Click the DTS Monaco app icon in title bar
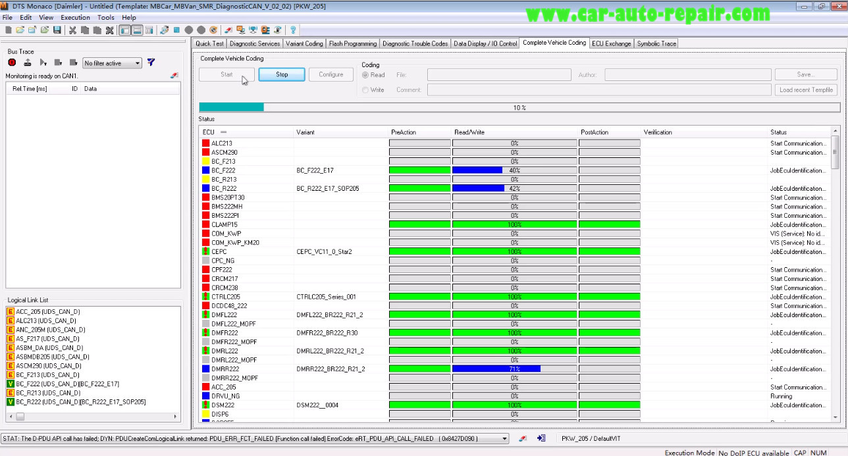The width and height of the screenshot is (848, 456). coord(5,6)
